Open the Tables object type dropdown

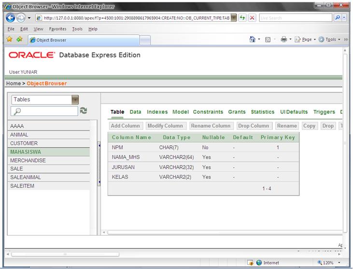coord(45,100)
